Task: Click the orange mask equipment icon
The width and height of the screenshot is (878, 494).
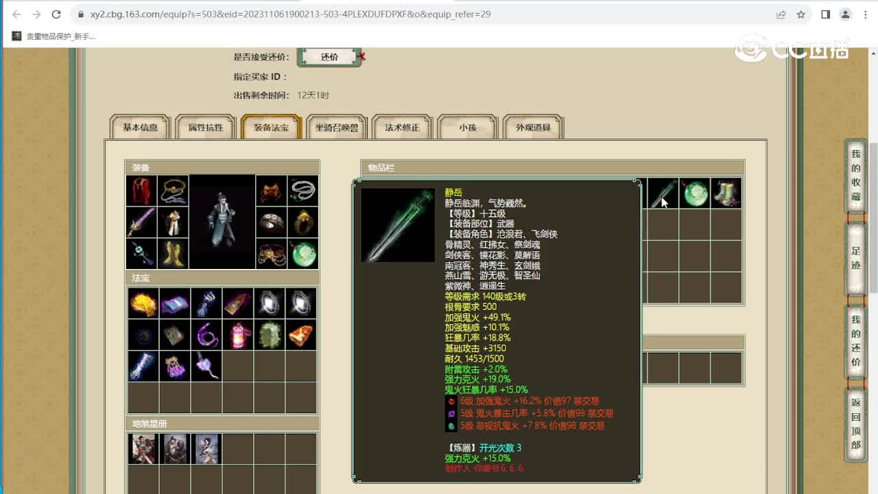Action: pos(271,191)
